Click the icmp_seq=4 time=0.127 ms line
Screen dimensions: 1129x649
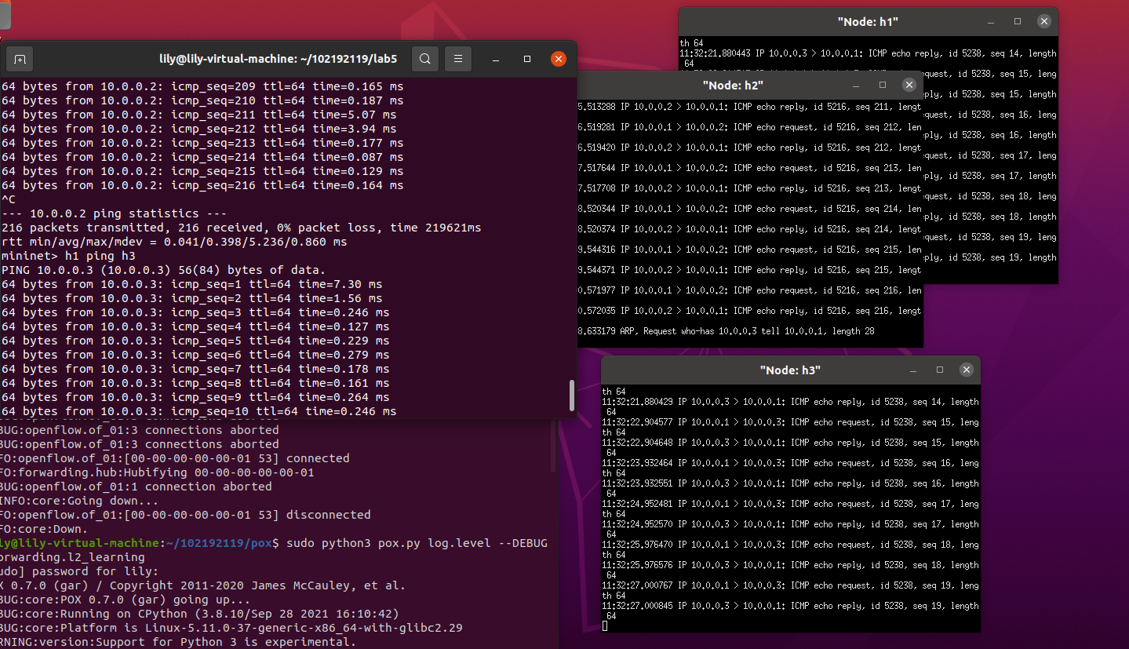pyautogui.click(x=195, y=326)
